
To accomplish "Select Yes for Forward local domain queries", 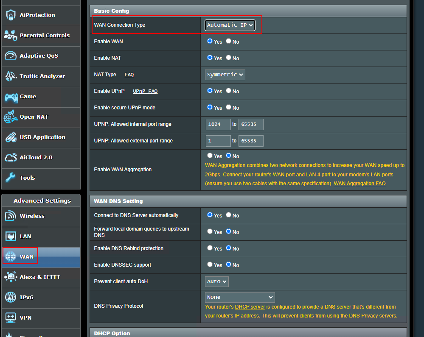I will [210, 231].
